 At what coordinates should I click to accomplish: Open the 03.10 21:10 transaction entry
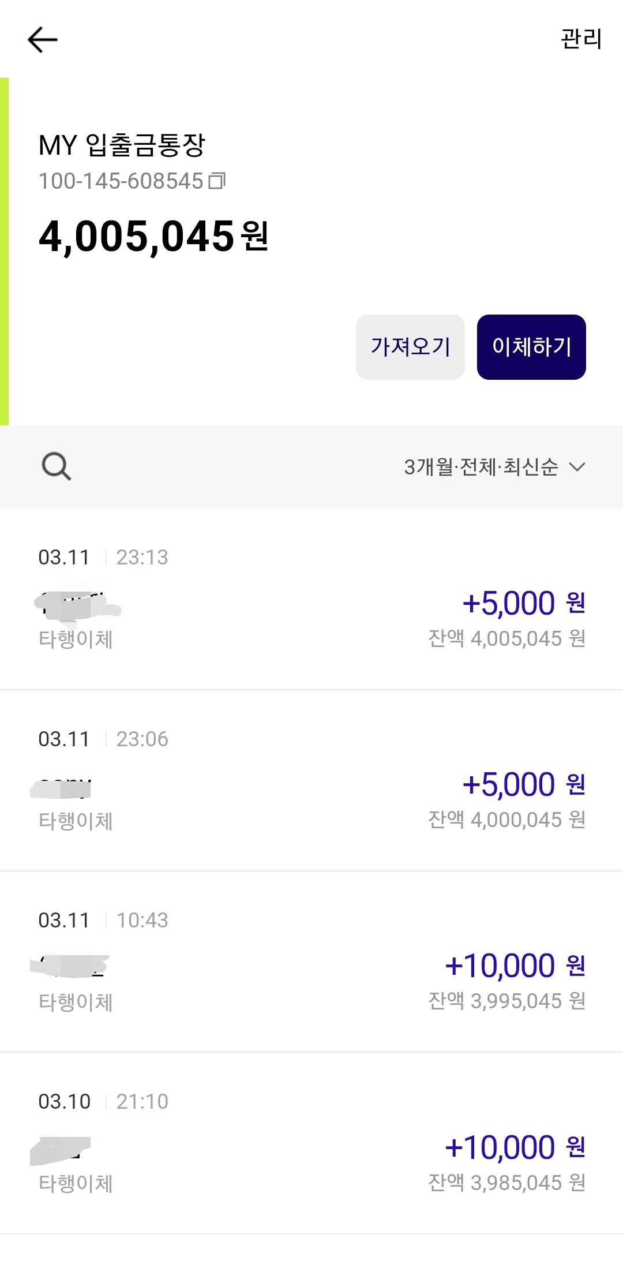point(311,1143)
